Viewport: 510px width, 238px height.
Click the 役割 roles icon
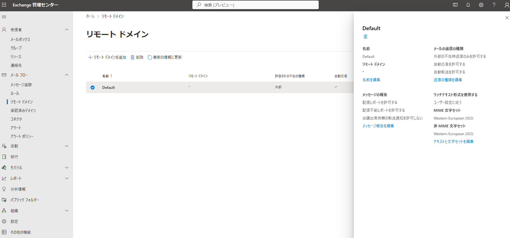pyautogui.click(x=4, y=146)
